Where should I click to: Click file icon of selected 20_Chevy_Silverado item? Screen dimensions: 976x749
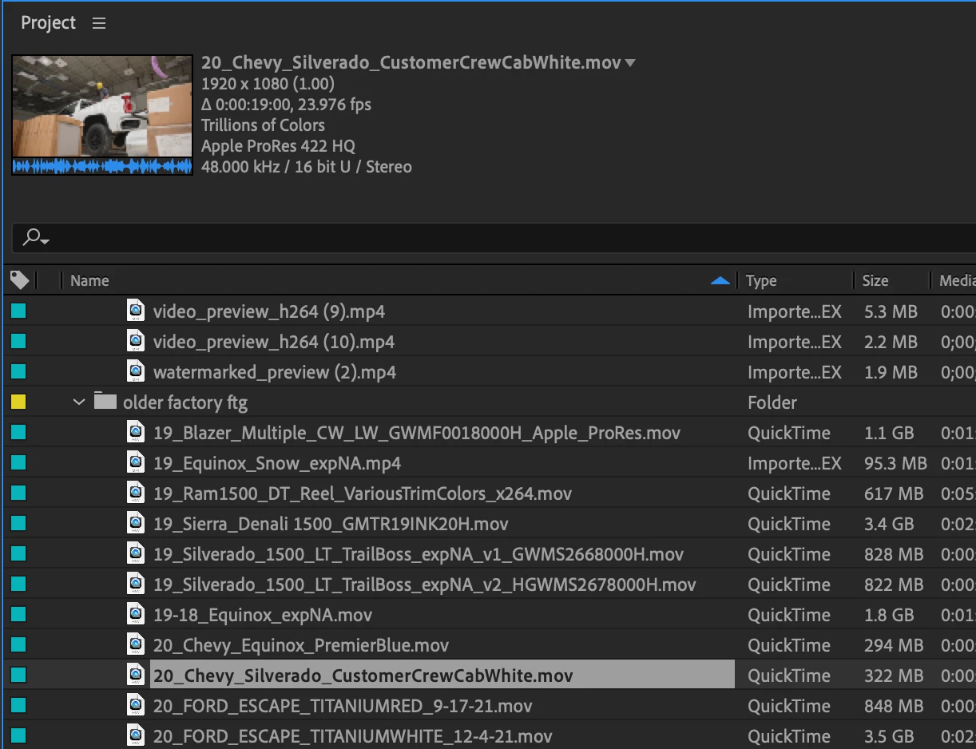[137, 675]
